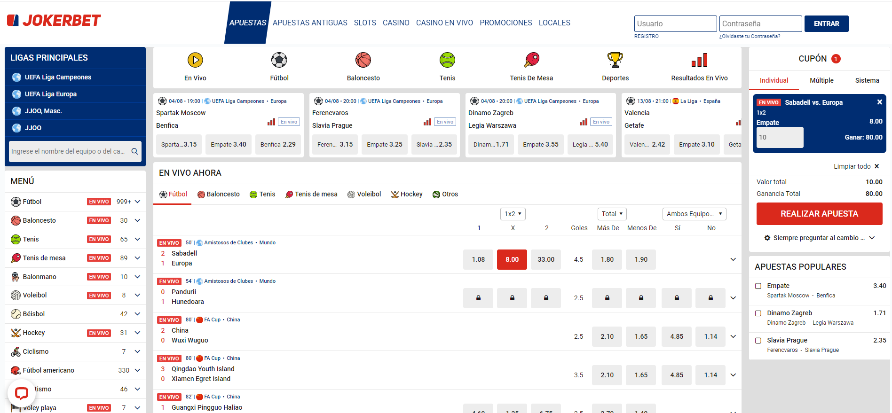Click the globe icon next to UEFA Liga Europa
892x413 pixels.
point(16,94)
